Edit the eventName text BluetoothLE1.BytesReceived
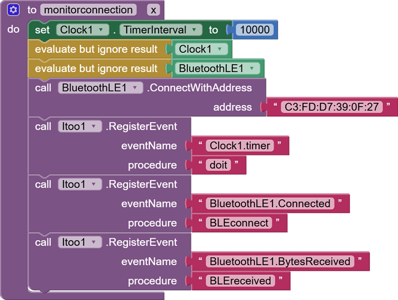The image size is (398, 300). pyautogui.click(x=280, y=262)
